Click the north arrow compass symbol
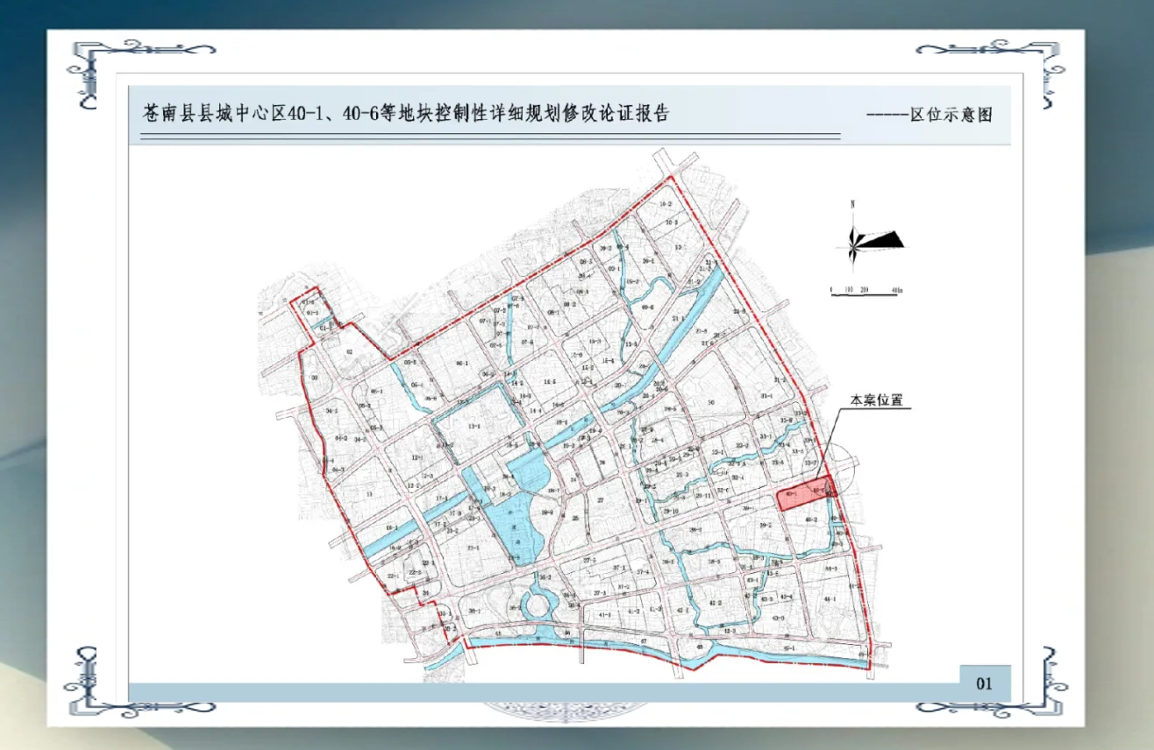 click(x=872, y=237)
